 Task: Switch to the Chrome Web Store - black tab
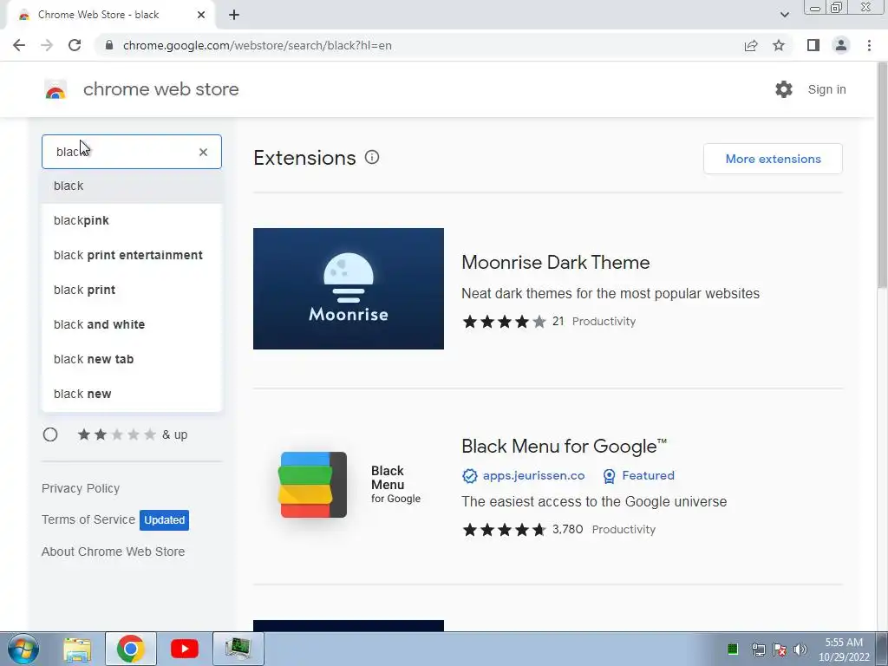point(110,15)
